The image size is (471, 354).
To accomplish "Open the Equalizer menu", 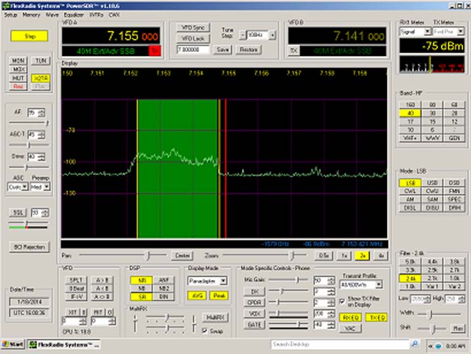I will tap(73, 15).
